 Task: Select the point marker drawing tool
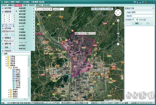pos(37,9)
